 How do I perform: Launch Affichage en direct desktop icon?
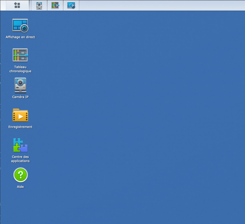point(20,26)
